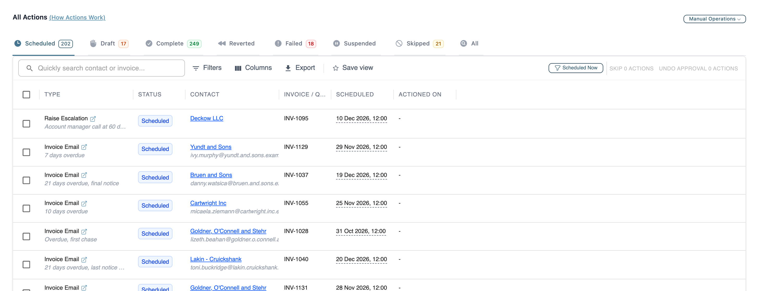Viewport: 758px width, 291px height.
Task: Open the Yundt and Sons contact
Action: click(x=211, y=147)
